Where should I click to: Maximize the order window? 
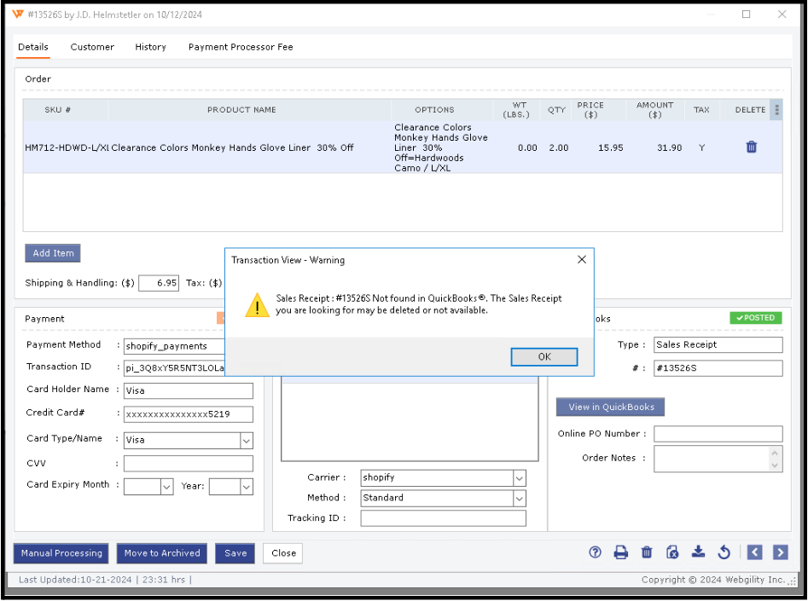click(747, 14)
